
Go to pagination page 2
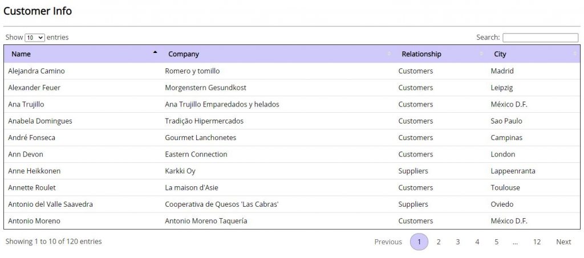[439, 241]
